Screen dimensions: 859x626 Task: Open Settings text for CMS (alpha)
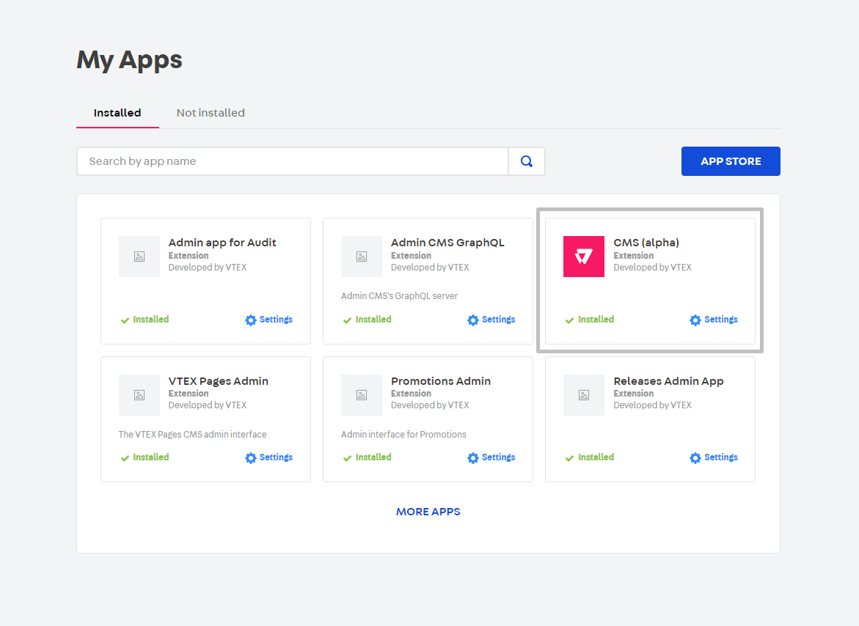pos(721,320)
